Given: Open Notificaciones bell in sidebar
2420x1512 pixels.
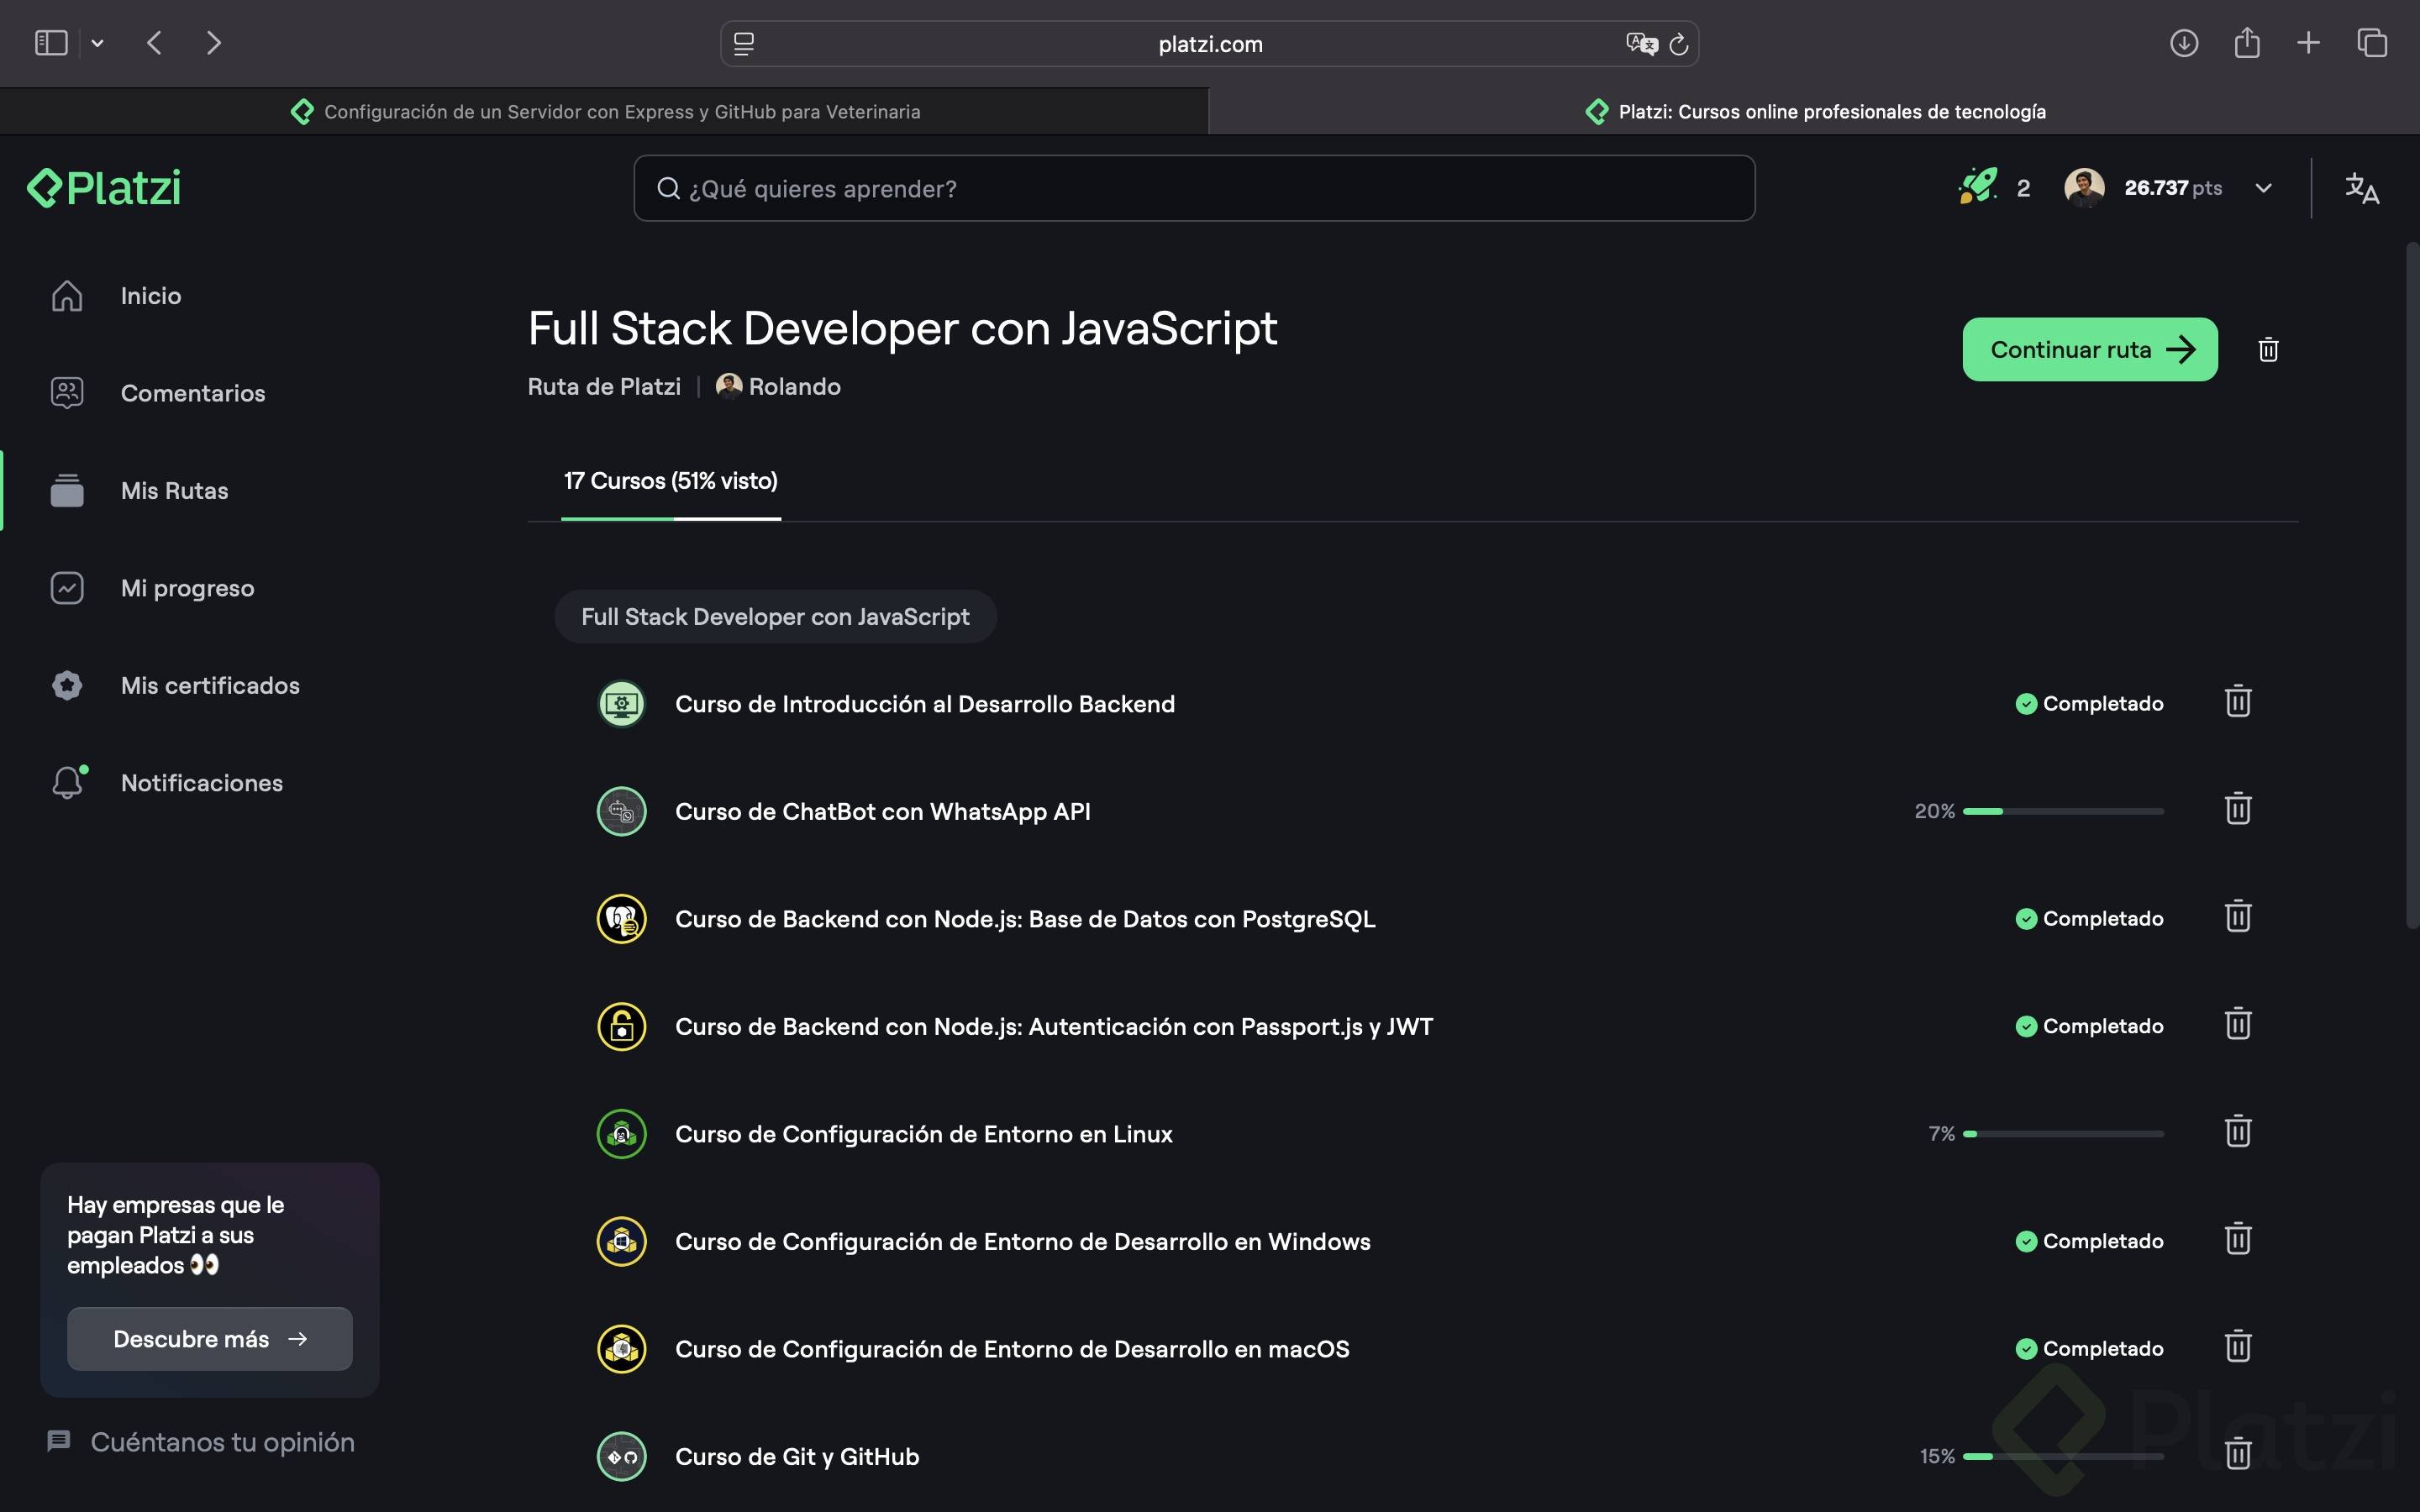Looking at the screenshot, I should click(68, 783).
